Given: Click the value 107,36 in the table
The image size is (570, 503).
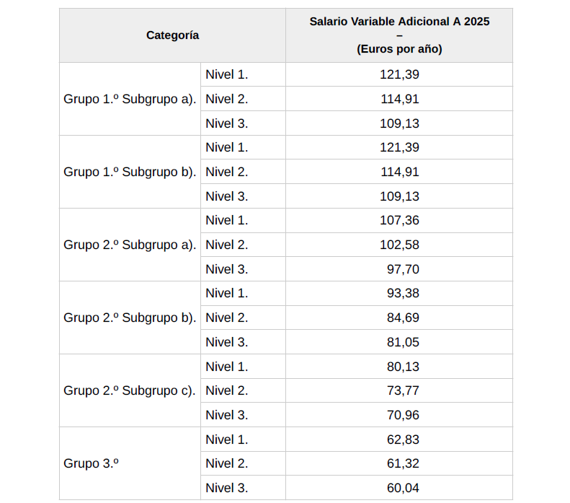Looking at the screenshot, I should [399, 221].
